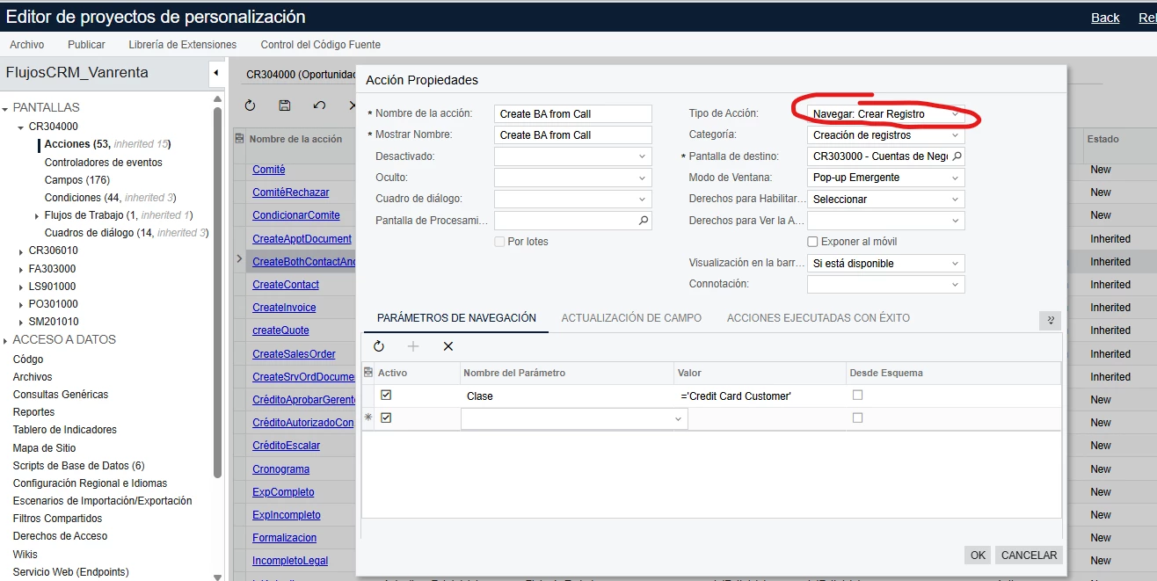Click the OK button
The image size is (1157, 581).
(x=978, y=555)
